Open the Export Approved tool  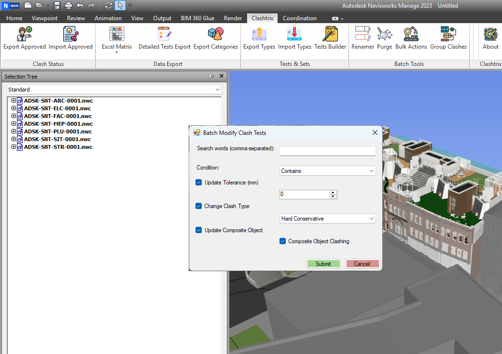pos(25,39)
